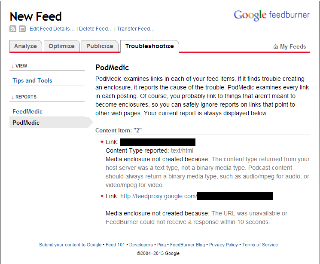Click Transfer Feed link

[x=135, y=29]
